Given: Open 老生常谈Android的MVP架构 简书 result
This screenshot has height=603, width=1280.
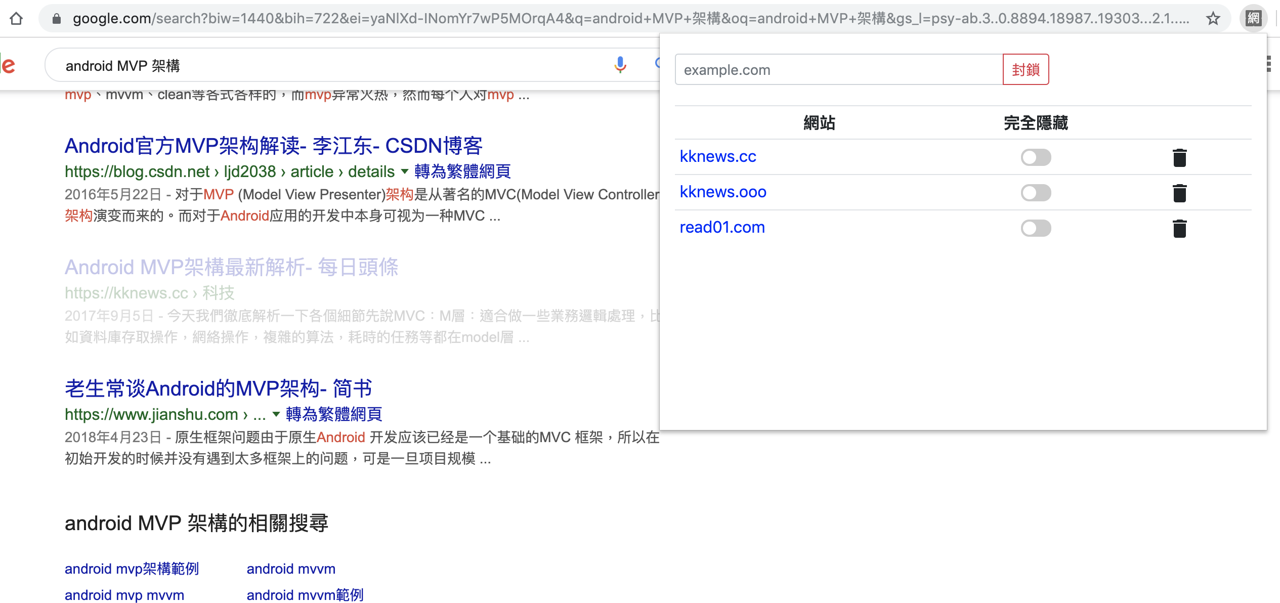Looking at the screenshot, I should point(218,389).
